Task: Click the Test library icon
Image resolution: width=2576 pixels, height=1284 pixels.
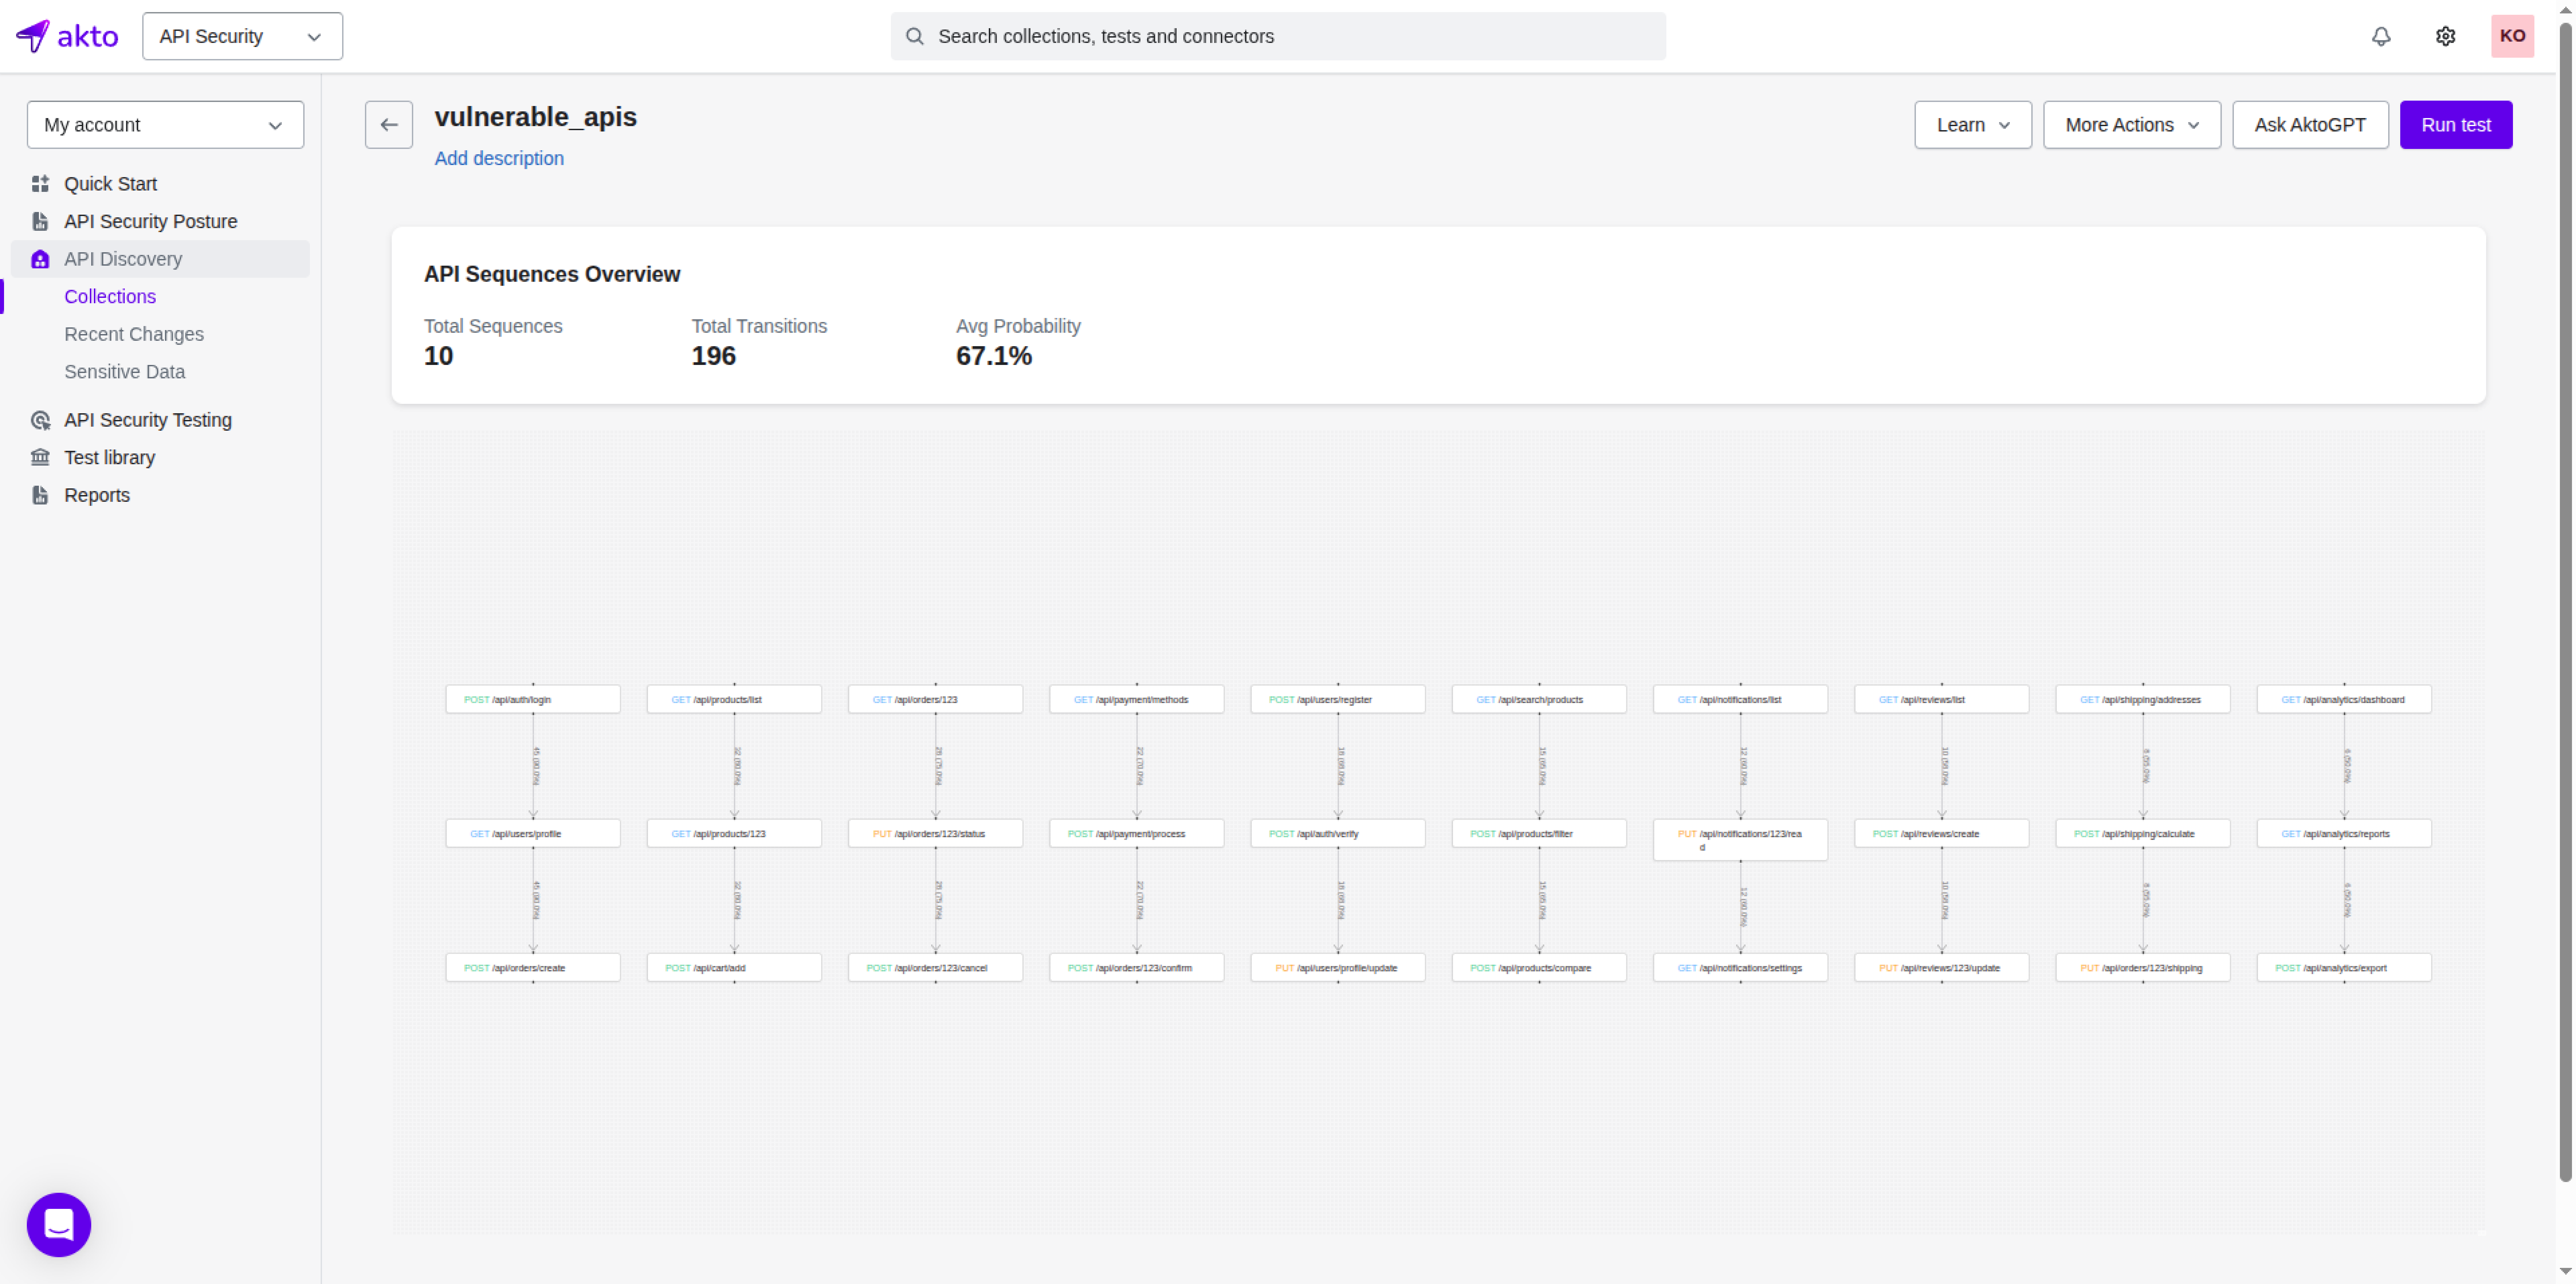Action: point(40,457)
